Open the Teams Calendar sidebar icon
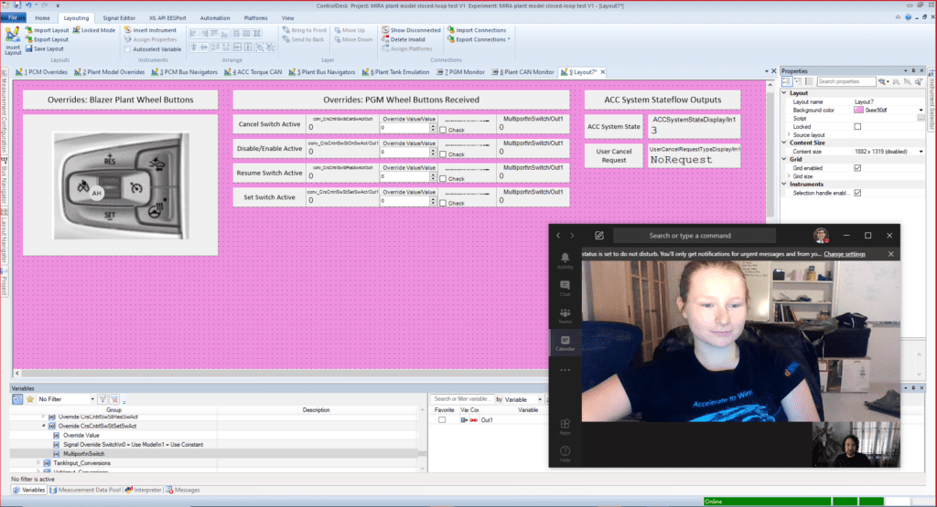 pyautogui.click(x=565, y=343)
